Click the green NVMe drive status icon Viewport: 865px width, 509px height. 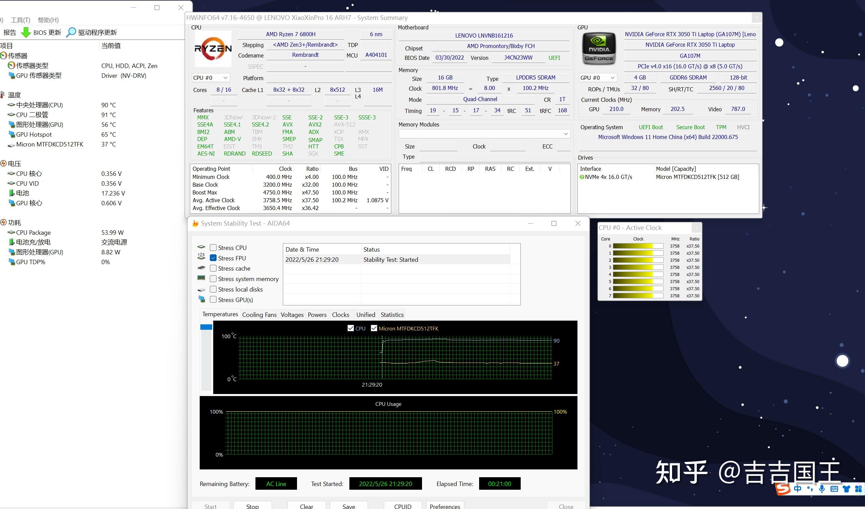pyautogui.click(x=582, y=177)
